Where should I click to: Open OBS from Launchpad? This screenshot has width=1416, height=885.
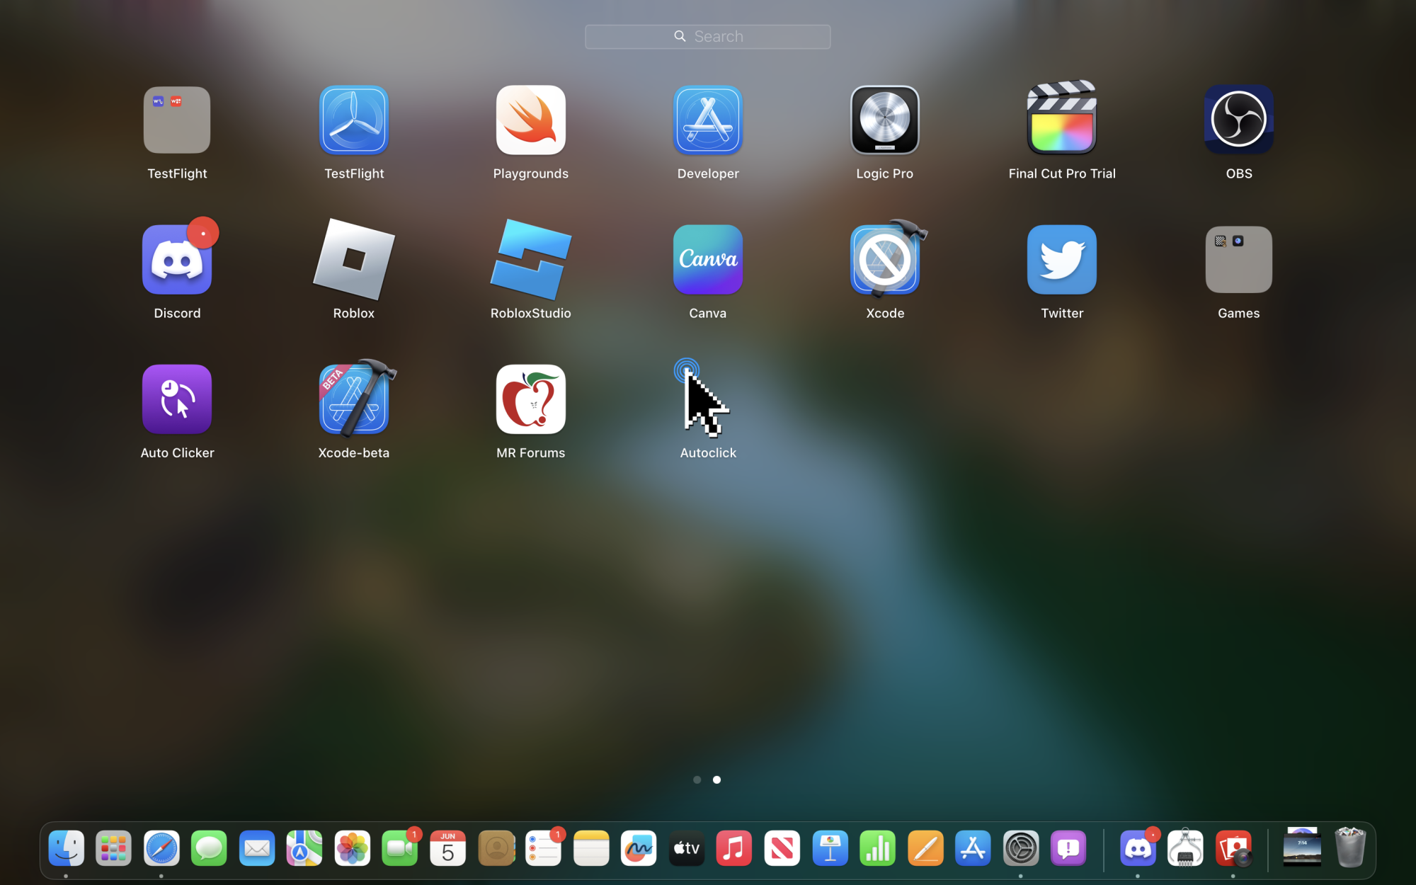pyautogui.click(x=1239, y=120)
